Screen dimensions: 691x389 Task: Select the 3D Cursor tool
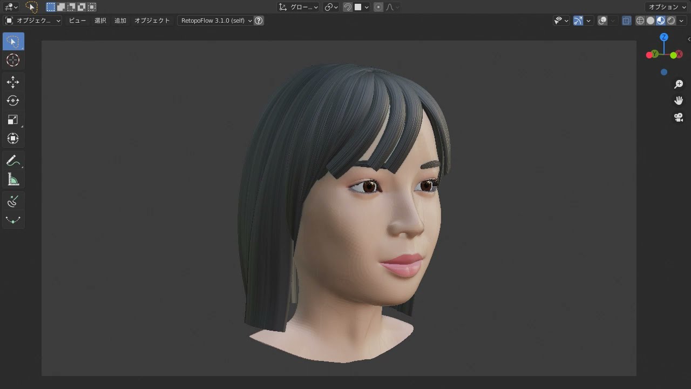tap(13, 61)
